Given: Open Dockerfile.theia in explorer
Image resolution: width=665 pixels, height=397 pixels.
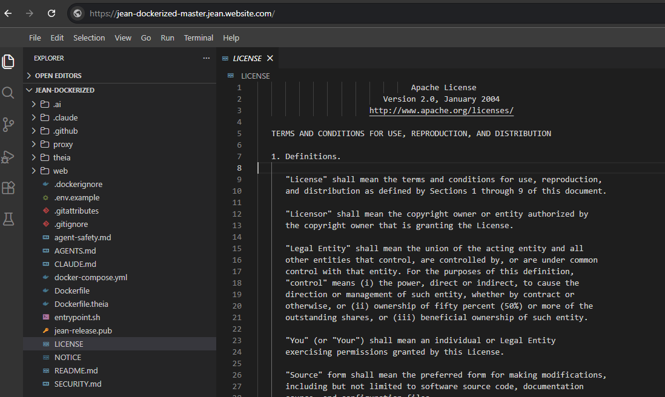Looking at the screenshot, I should [x=81, y=304].
